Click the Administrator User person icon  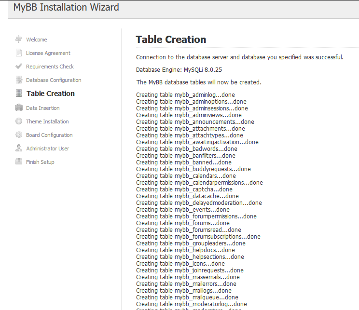click(19, 148)
